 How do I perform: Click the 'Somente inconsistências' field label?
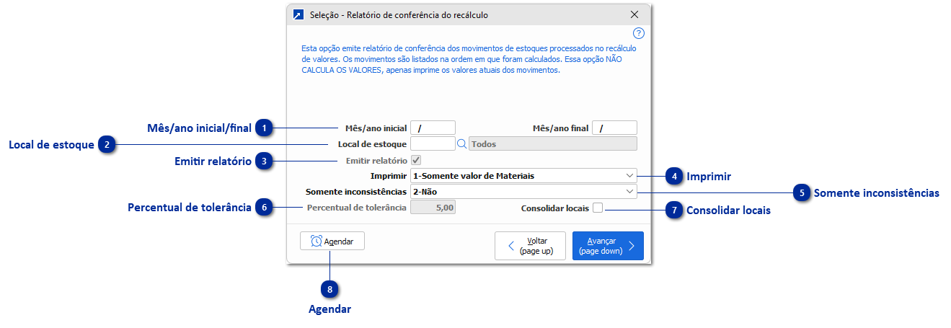click(x=356, y=192)
